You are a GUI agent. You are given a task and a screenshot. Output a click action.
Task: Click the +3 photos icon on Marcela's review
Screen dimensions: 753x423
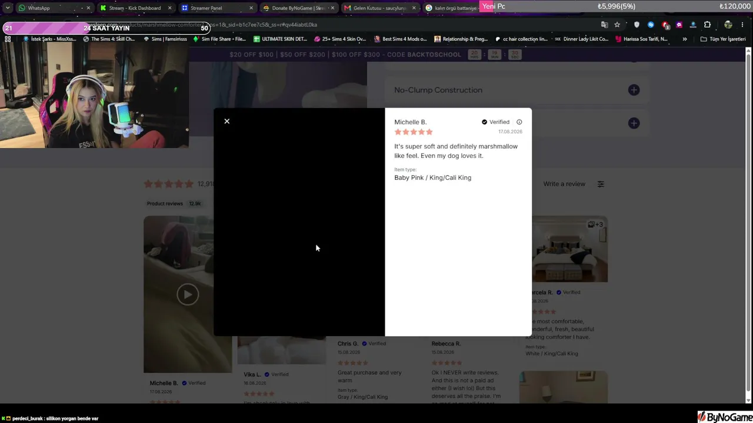point(595,224)
